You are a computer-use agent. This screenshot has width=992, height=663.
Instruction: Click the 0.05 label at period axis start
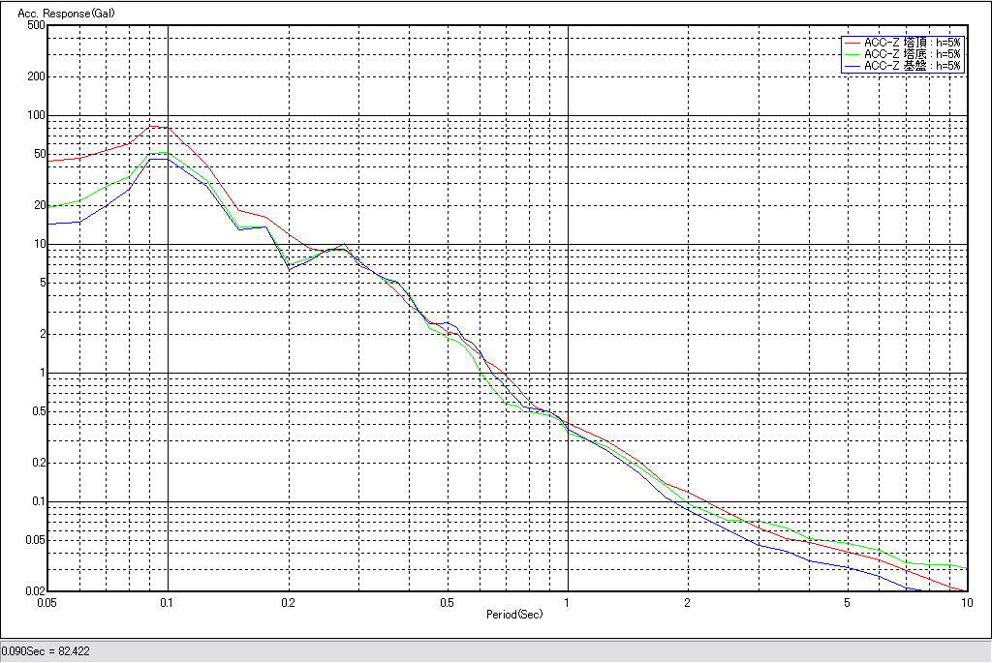(x=47, y=602)
